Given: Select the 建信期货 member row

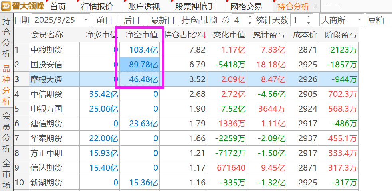Looking at the screenshot, I should [186, 124].
